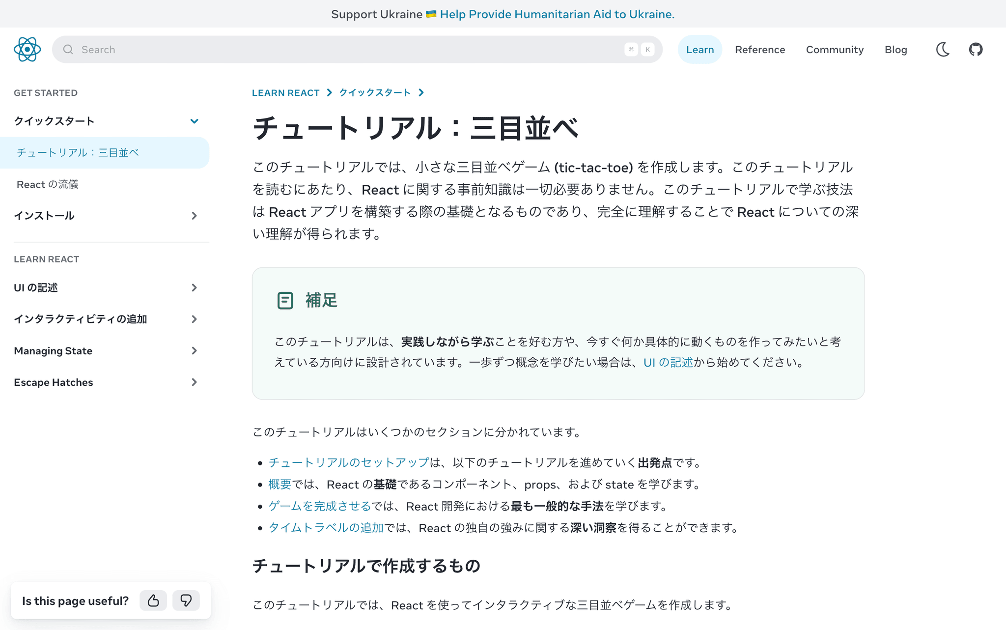Image resolution: width=1006 pixels, height=630 pixels.
Task: Click the ⌘ keyboard shortcut badge
Action: (631, 49)
